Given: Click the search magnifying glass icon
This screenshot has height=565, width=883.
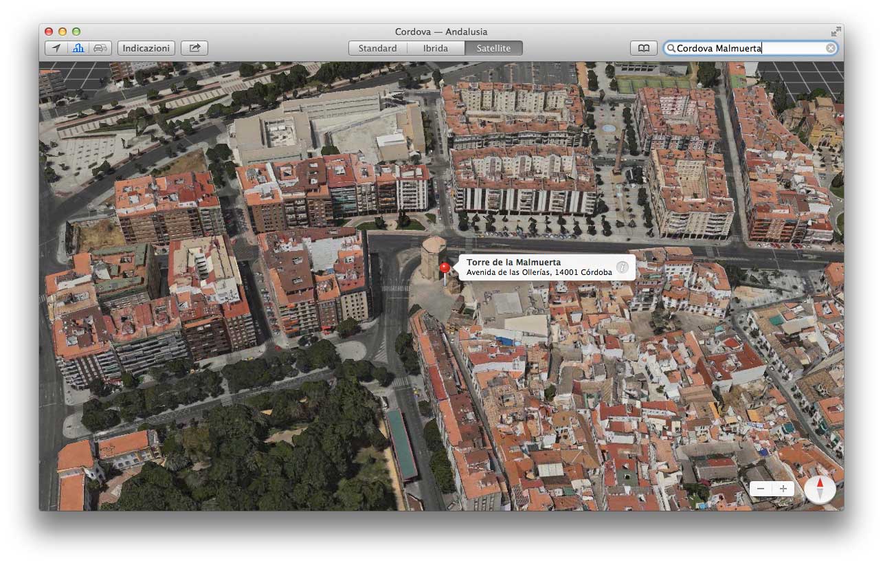Looking at the screenshot, I should point(671,48).
